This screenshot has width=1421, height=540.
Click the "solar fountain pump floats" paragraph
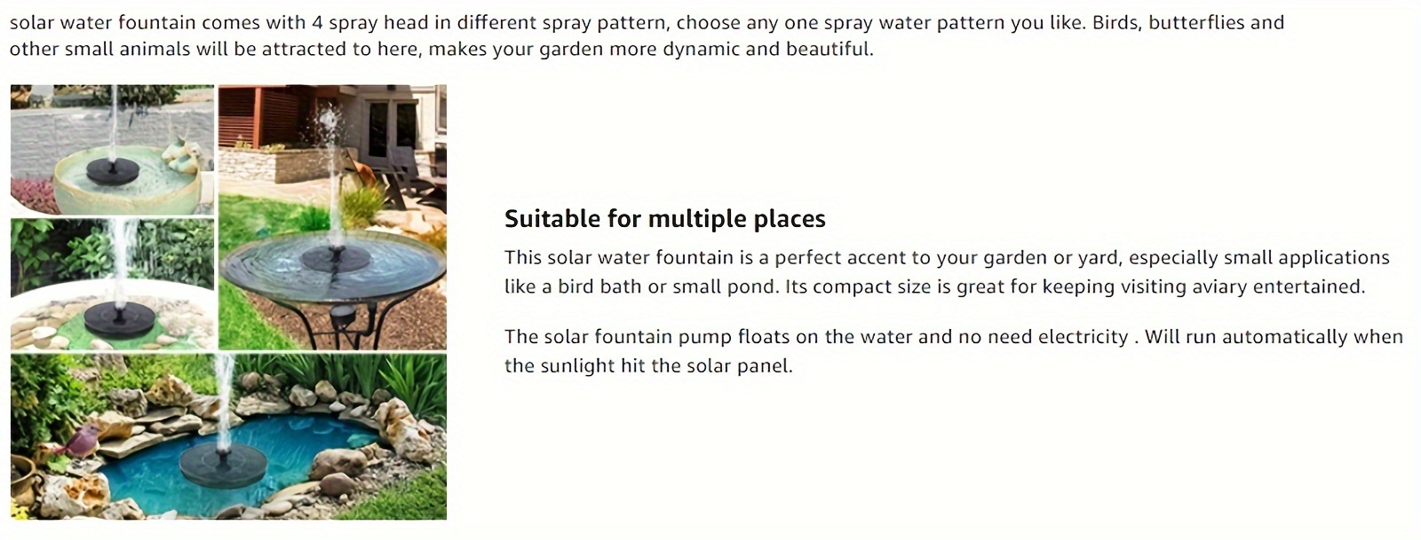click(953, 337)
